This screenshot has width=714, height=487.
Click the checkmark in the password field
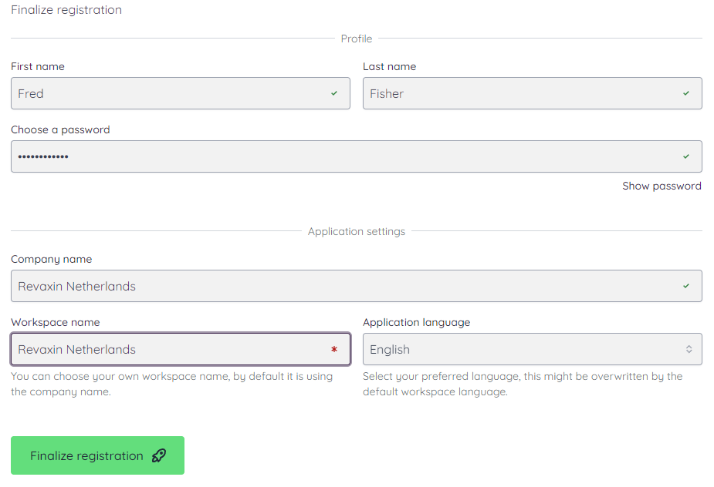click(685, 156)
